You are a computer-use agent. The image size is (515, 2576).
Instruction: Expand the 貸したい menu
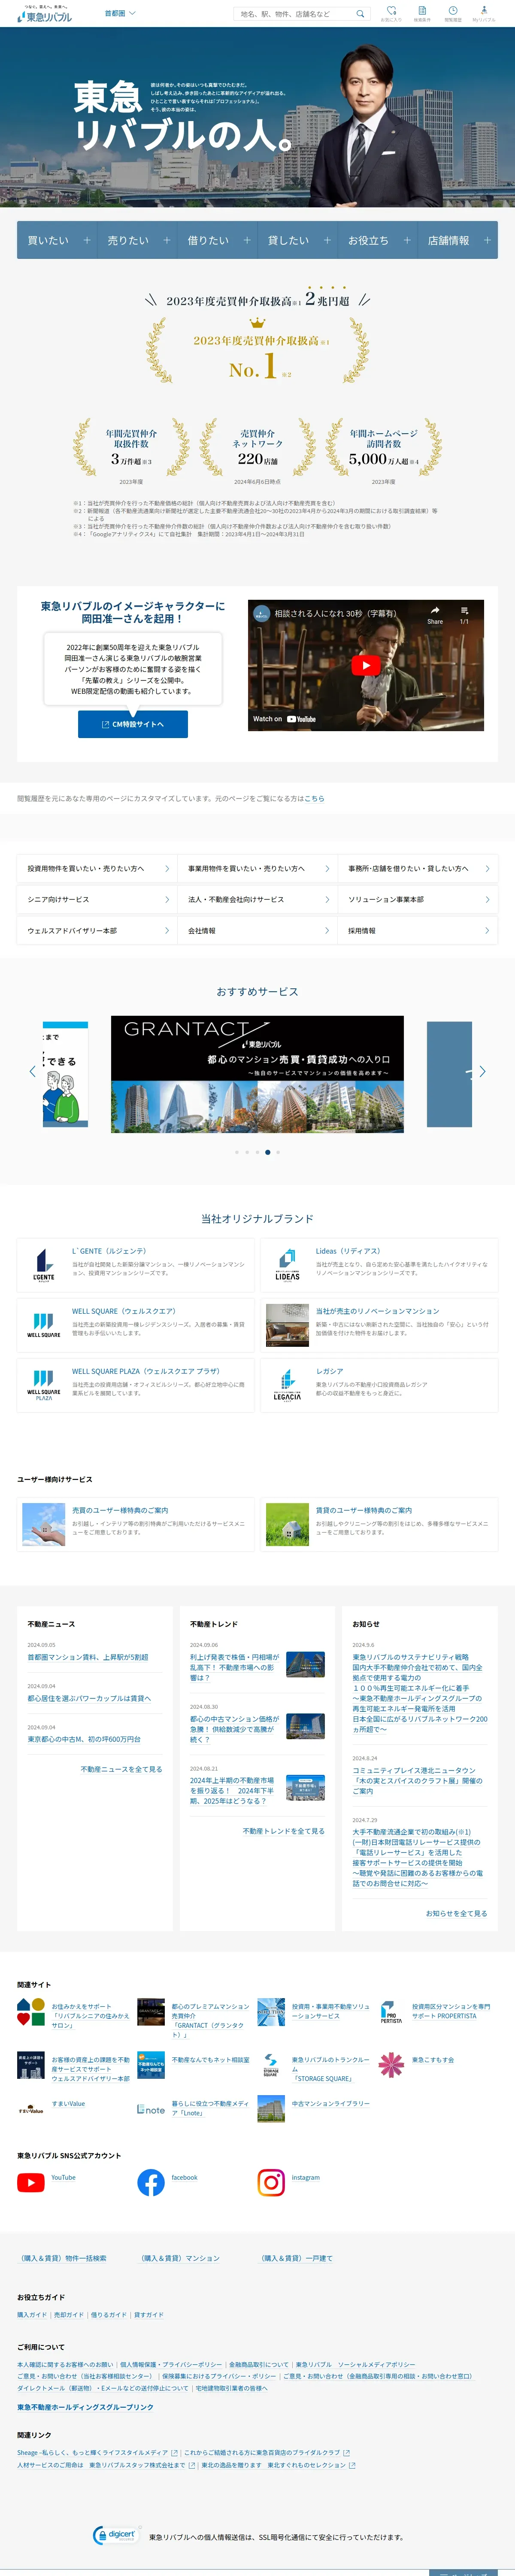297,240
